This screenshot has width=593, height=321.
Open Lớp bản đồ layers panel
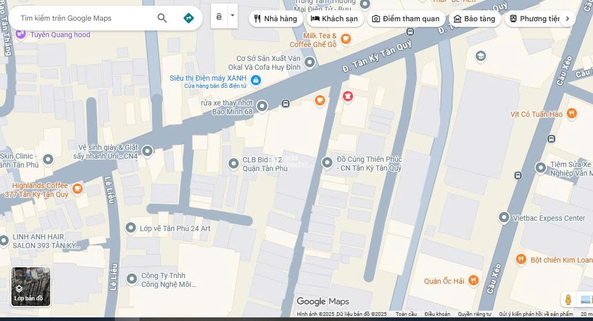(x=31, y=287)
